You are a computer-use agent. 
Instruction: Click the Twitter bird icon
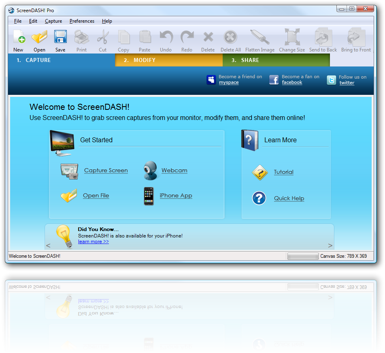[x=331, y=80]
